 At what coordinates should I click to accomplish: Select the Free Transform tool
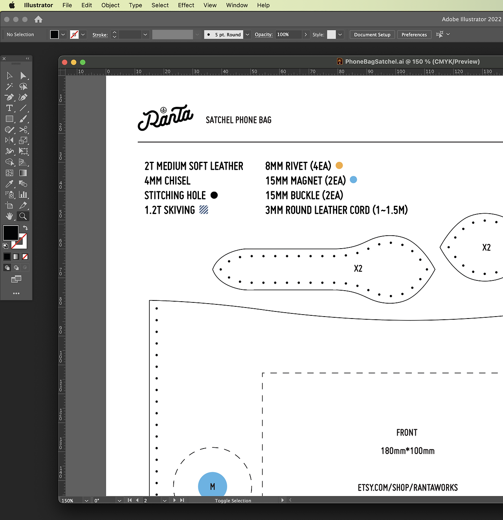23,151
